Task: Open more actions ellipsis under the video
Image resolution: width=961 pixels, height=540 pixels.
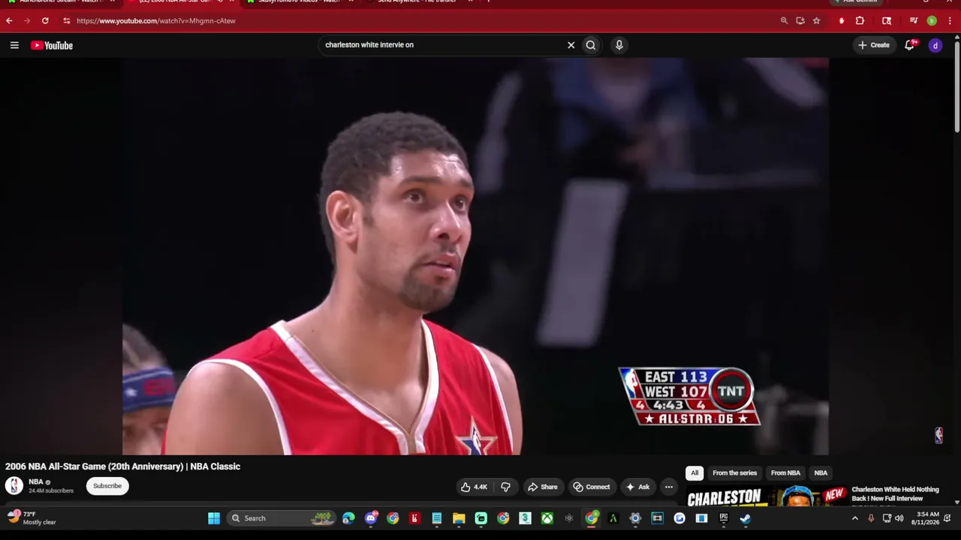Action: click(x=669, y=487)
